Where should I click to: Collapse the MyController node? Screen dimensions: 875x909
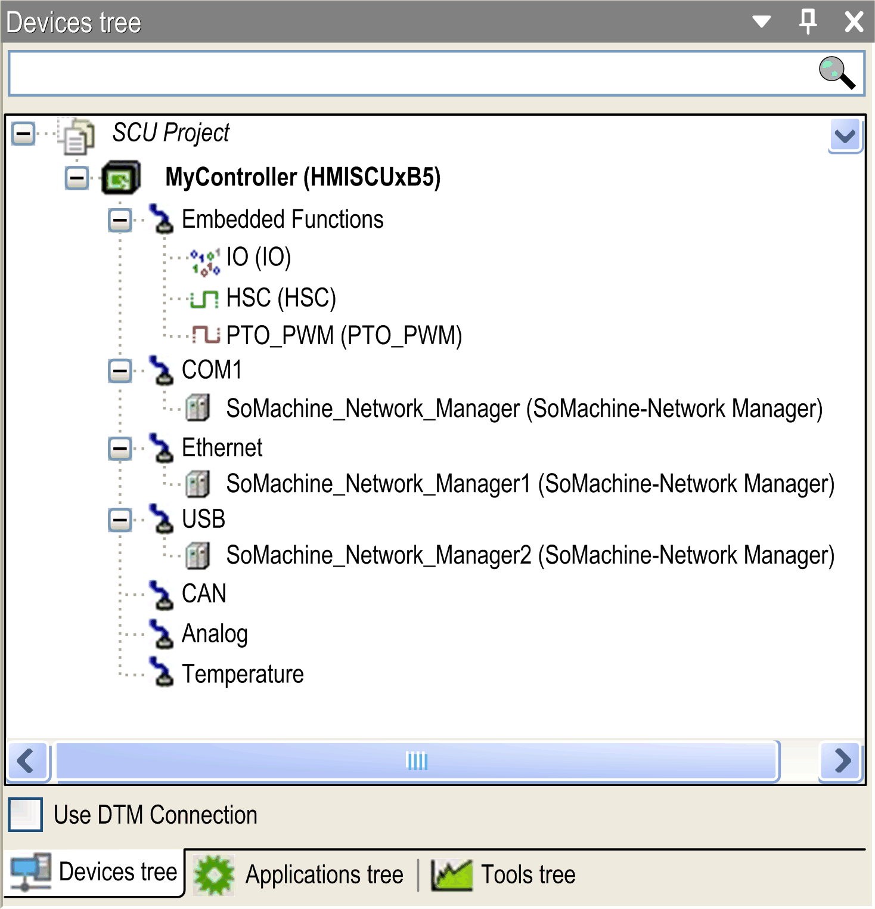[77, 178]
